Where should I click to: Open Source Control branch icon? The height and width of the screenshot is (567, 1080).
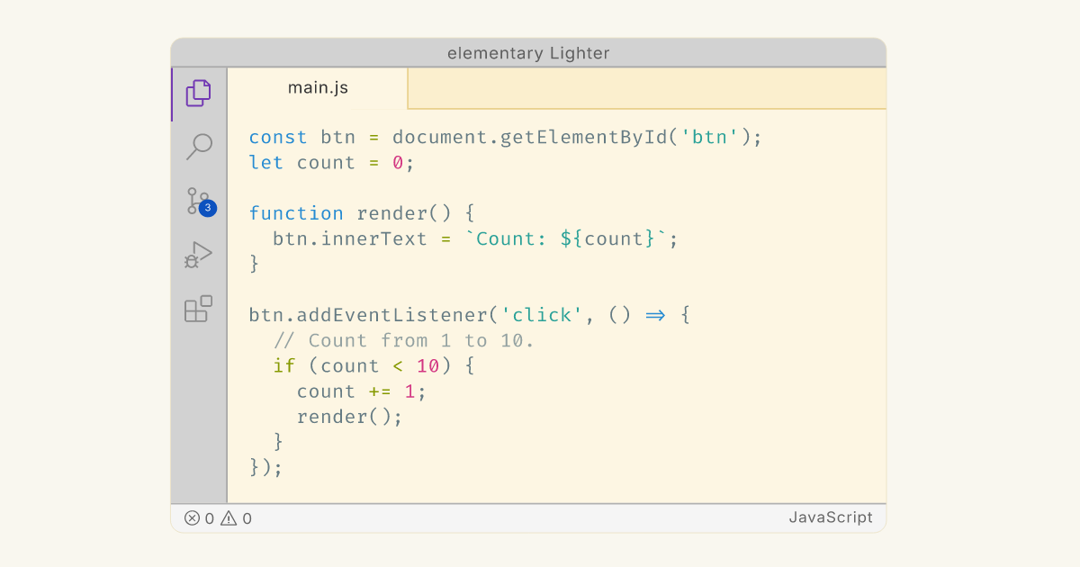click(x=200, y=201)
